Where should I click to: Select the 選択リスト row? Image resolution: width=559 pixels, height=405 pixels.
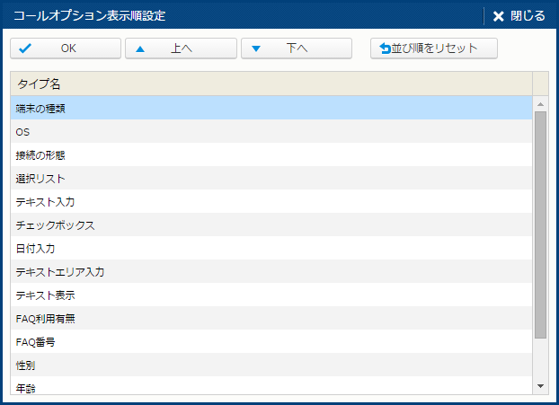pos(271,178)
